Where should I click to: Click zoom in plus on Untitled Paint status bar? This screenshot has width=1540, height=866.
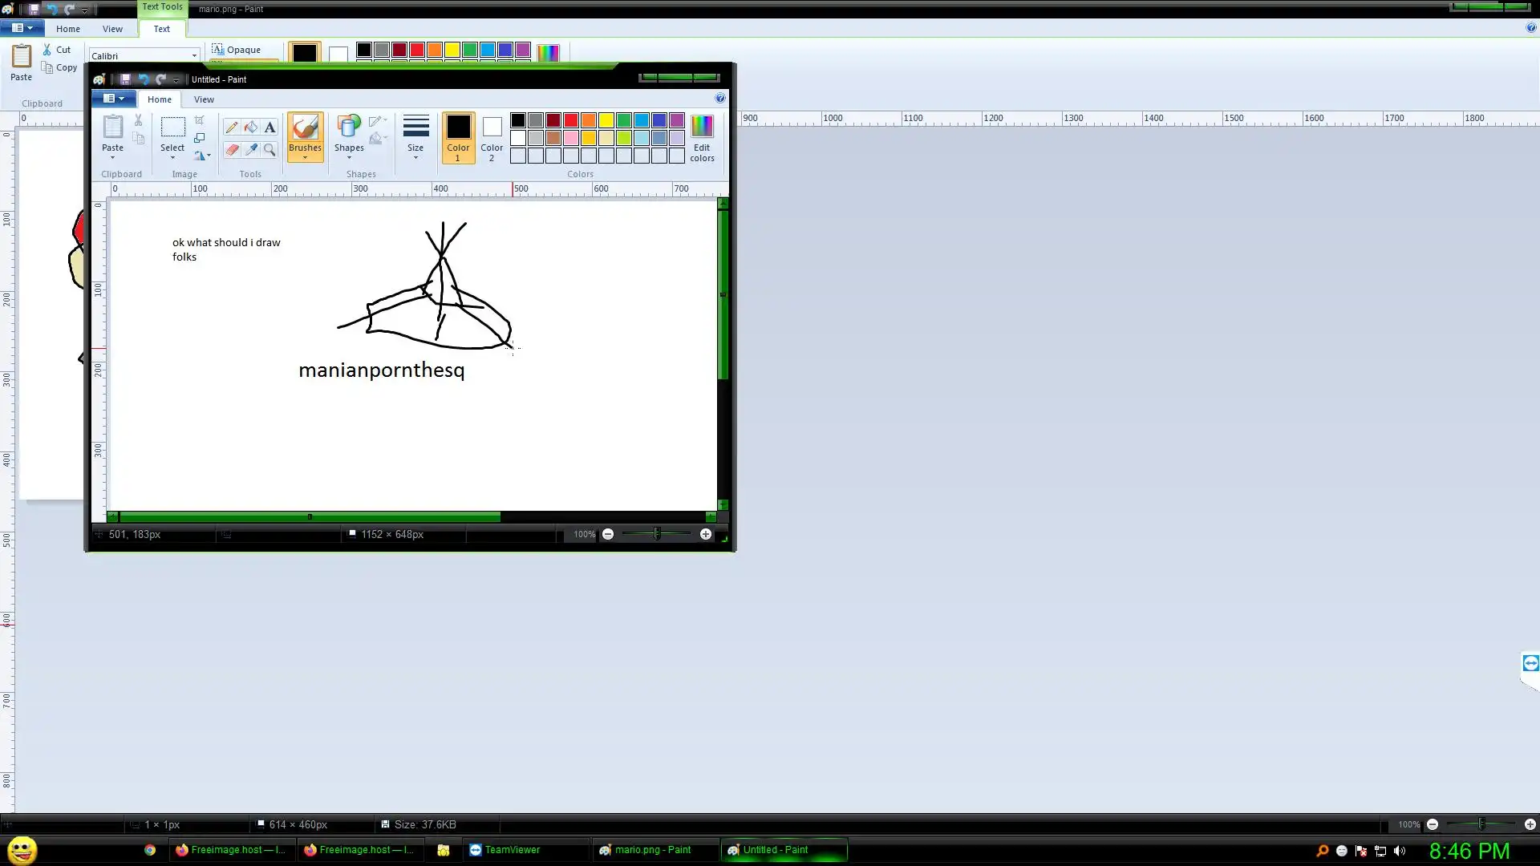pyautogui.click(x=706, y=534)
